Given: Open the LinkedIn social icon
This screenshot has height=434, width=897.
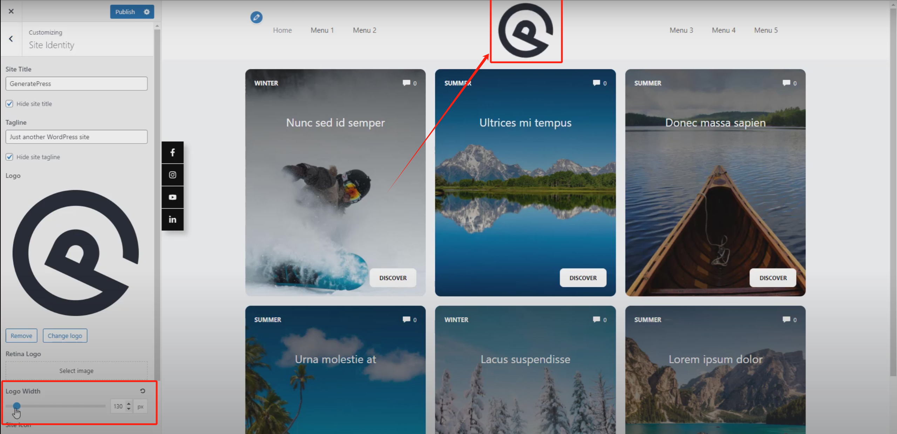Looking at the screenshot, I should [x=172, y=219].
